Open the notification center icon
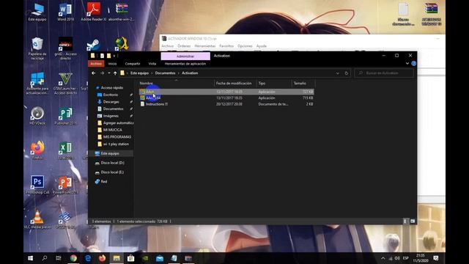The height and width of the screenshot is (264, 469). [436, 258]
